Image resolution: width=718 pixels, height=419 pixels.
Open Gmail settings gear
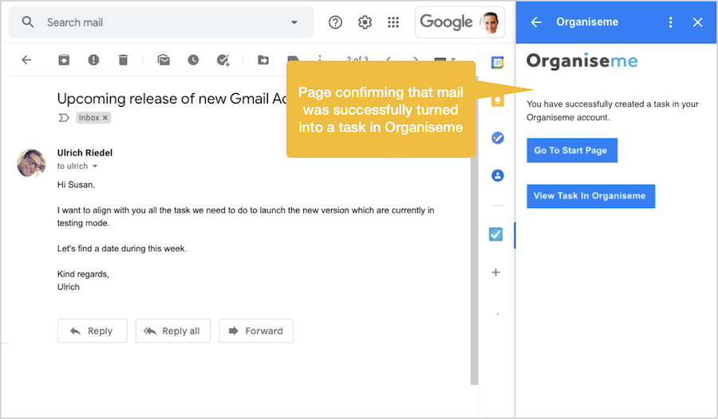click(365, 22)
